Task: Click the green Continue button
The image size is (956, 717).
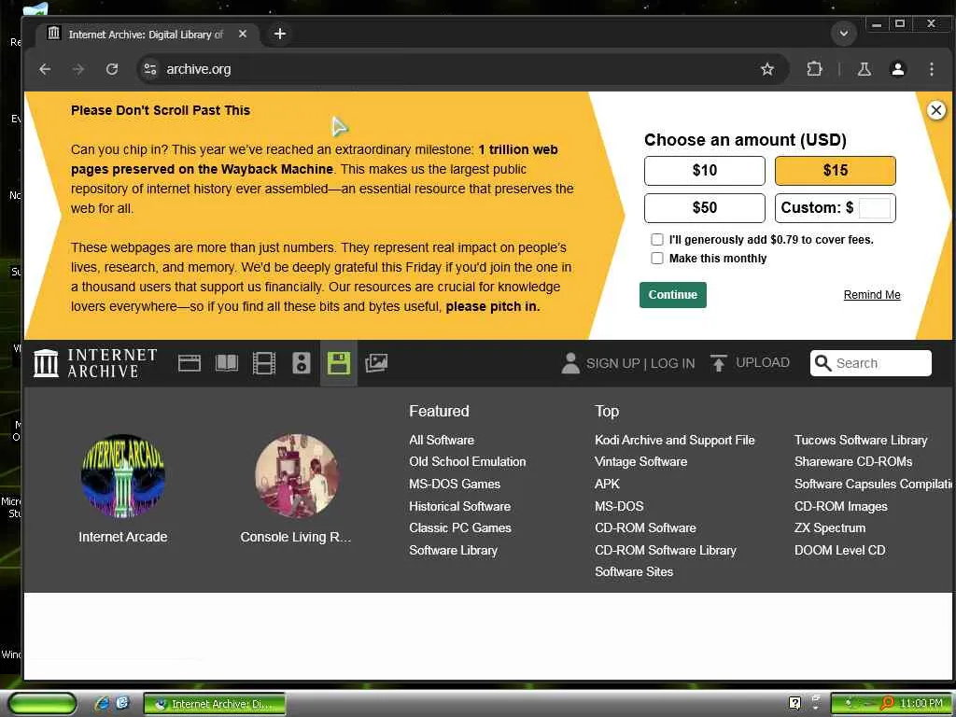Action: click(672, 295)
